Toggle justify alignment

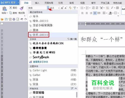pyautogui.click(x=95, y=13)
